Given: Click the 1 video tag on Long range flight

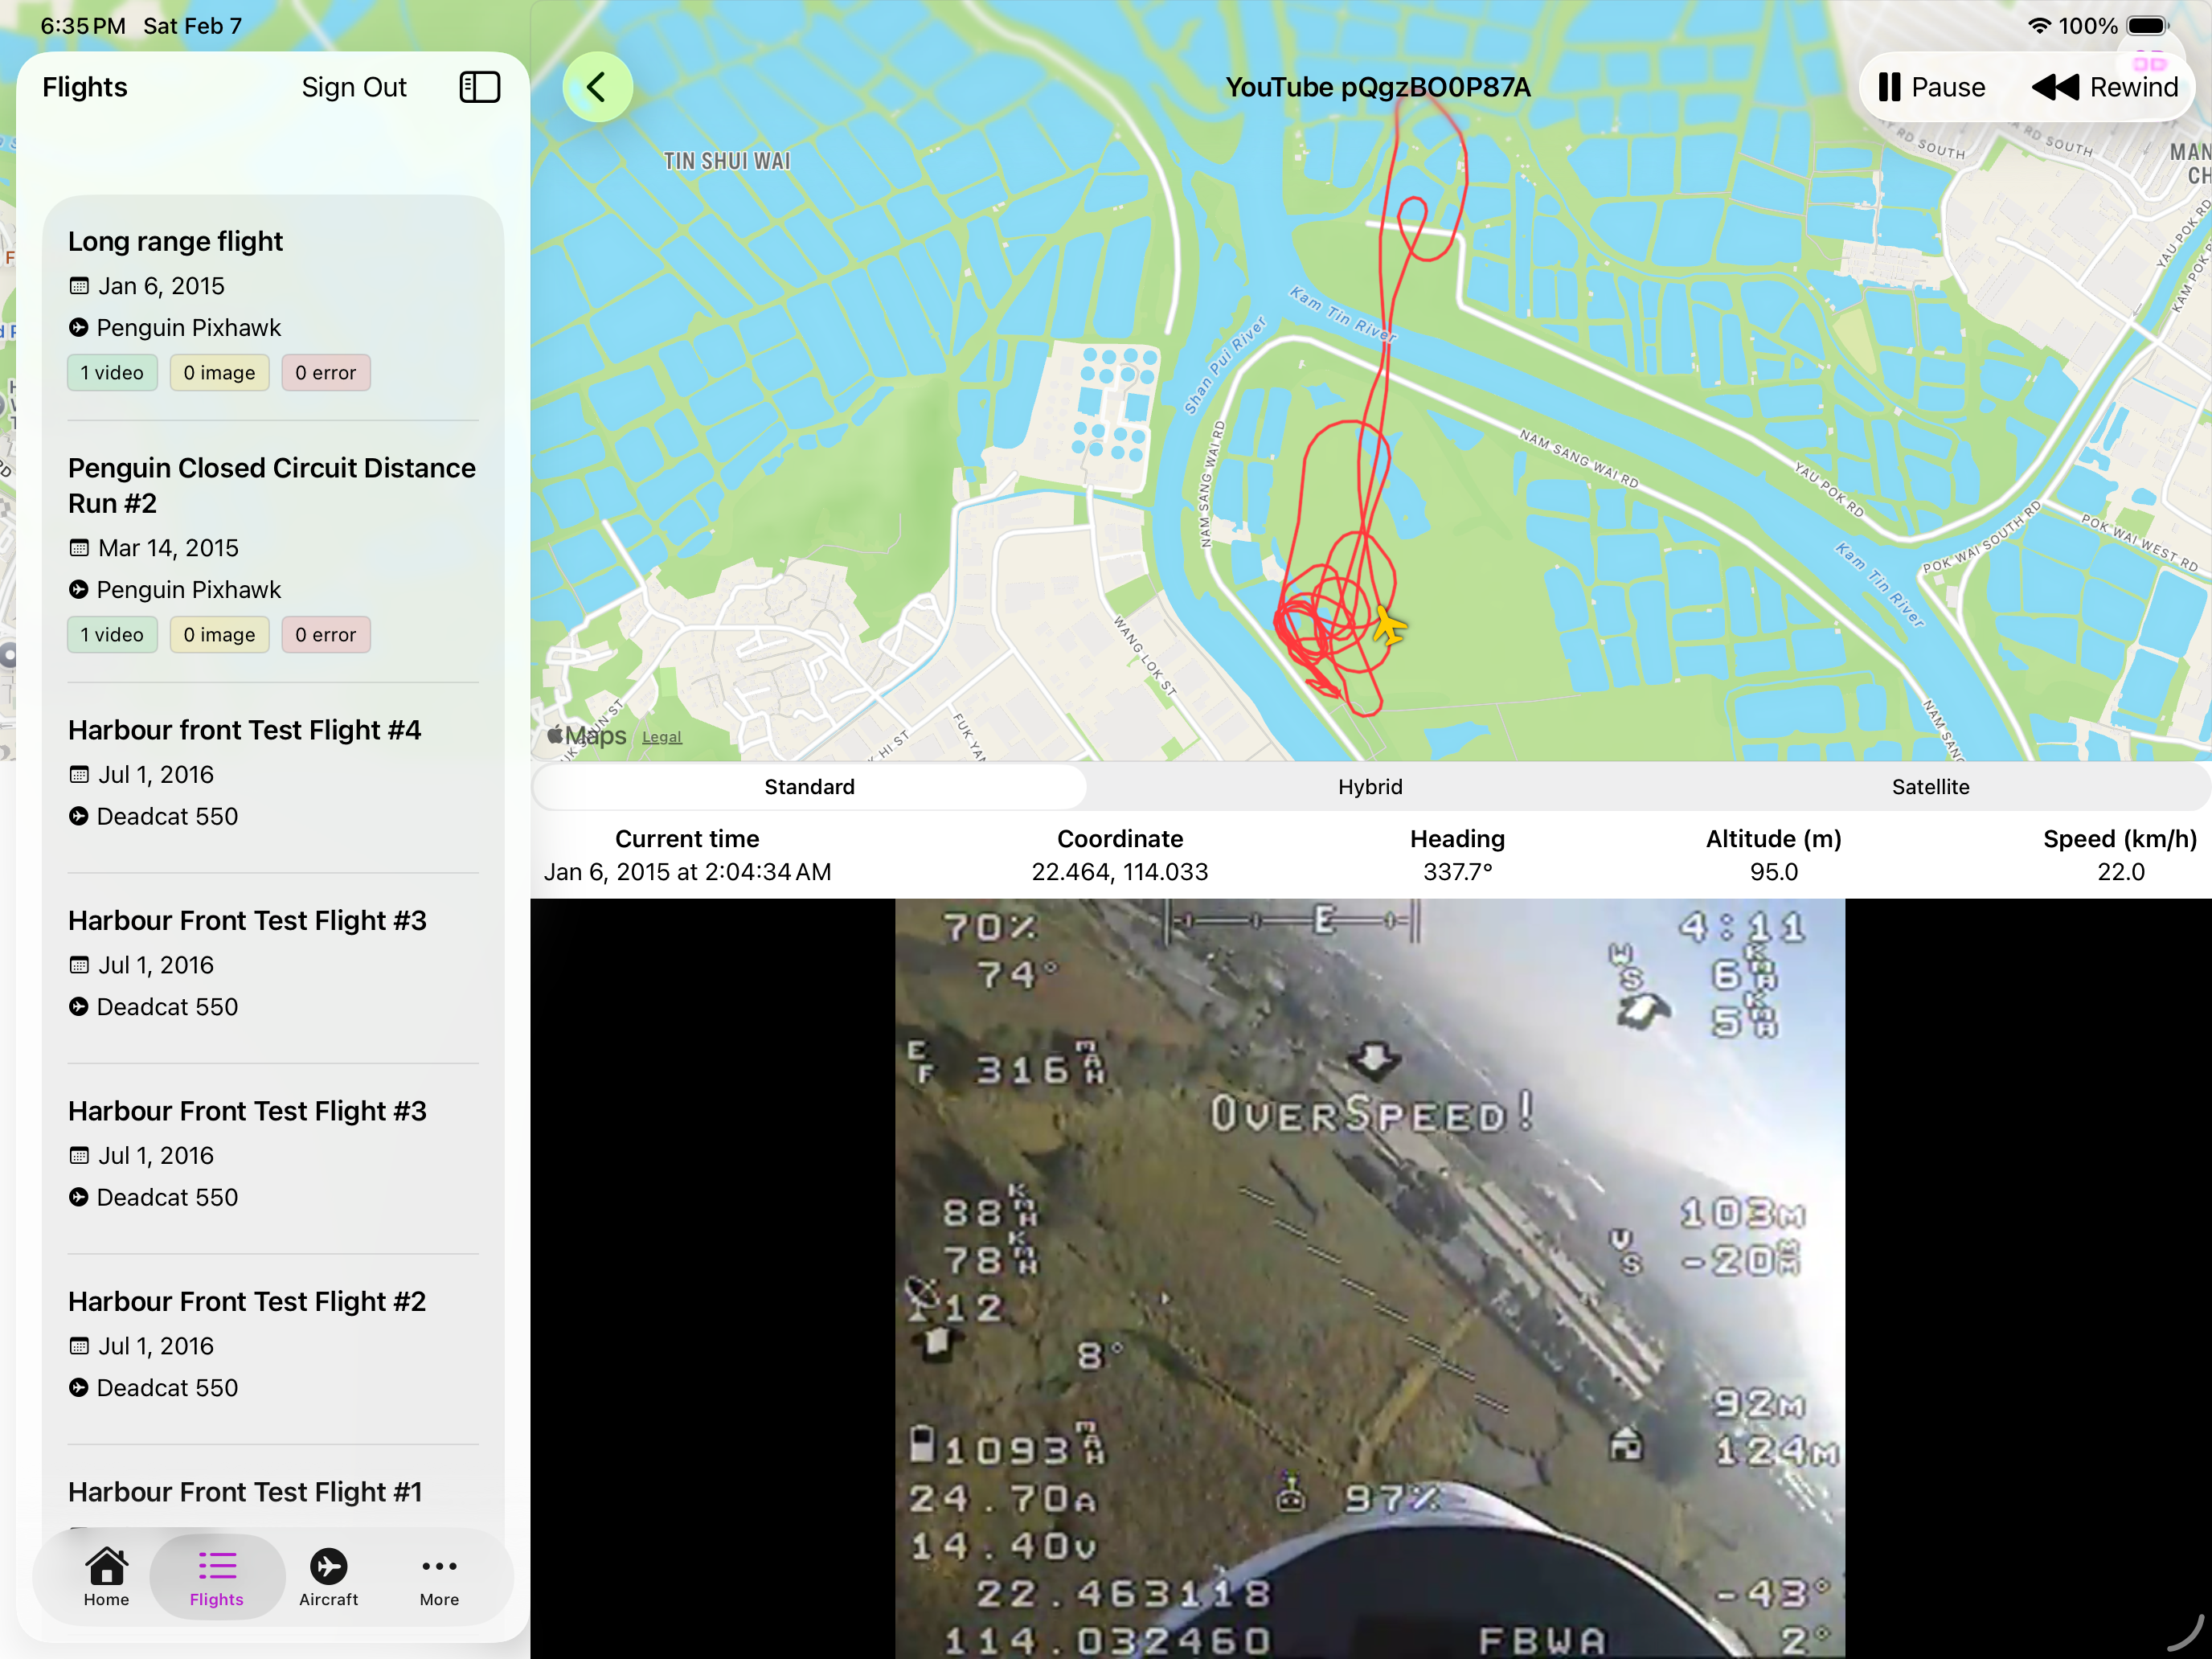Looking at the screenshot, I should [112, 373].
